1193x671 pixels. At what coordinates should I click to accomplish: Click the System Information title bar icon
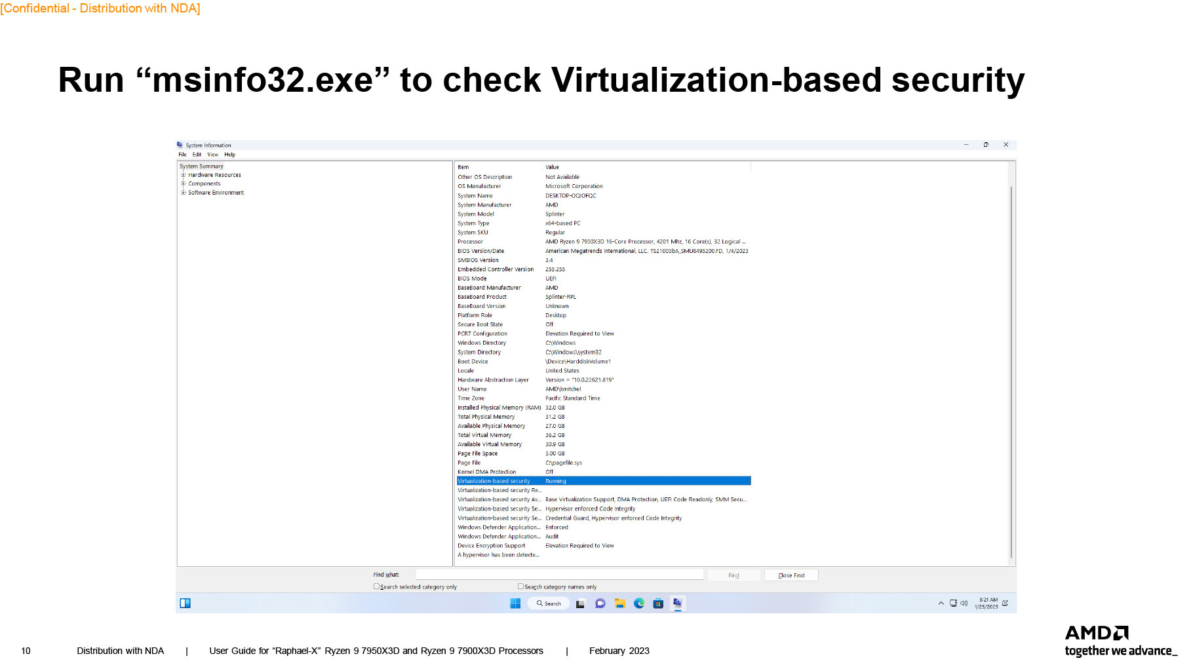(180, 145)
